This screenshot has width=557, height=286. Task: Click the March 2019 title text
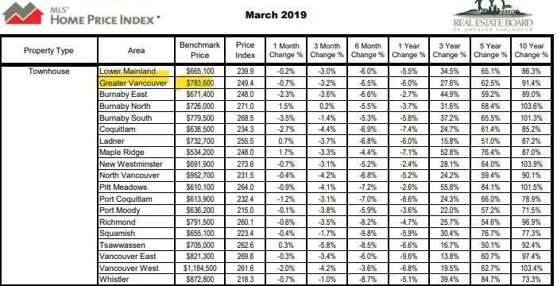(276, 15)
